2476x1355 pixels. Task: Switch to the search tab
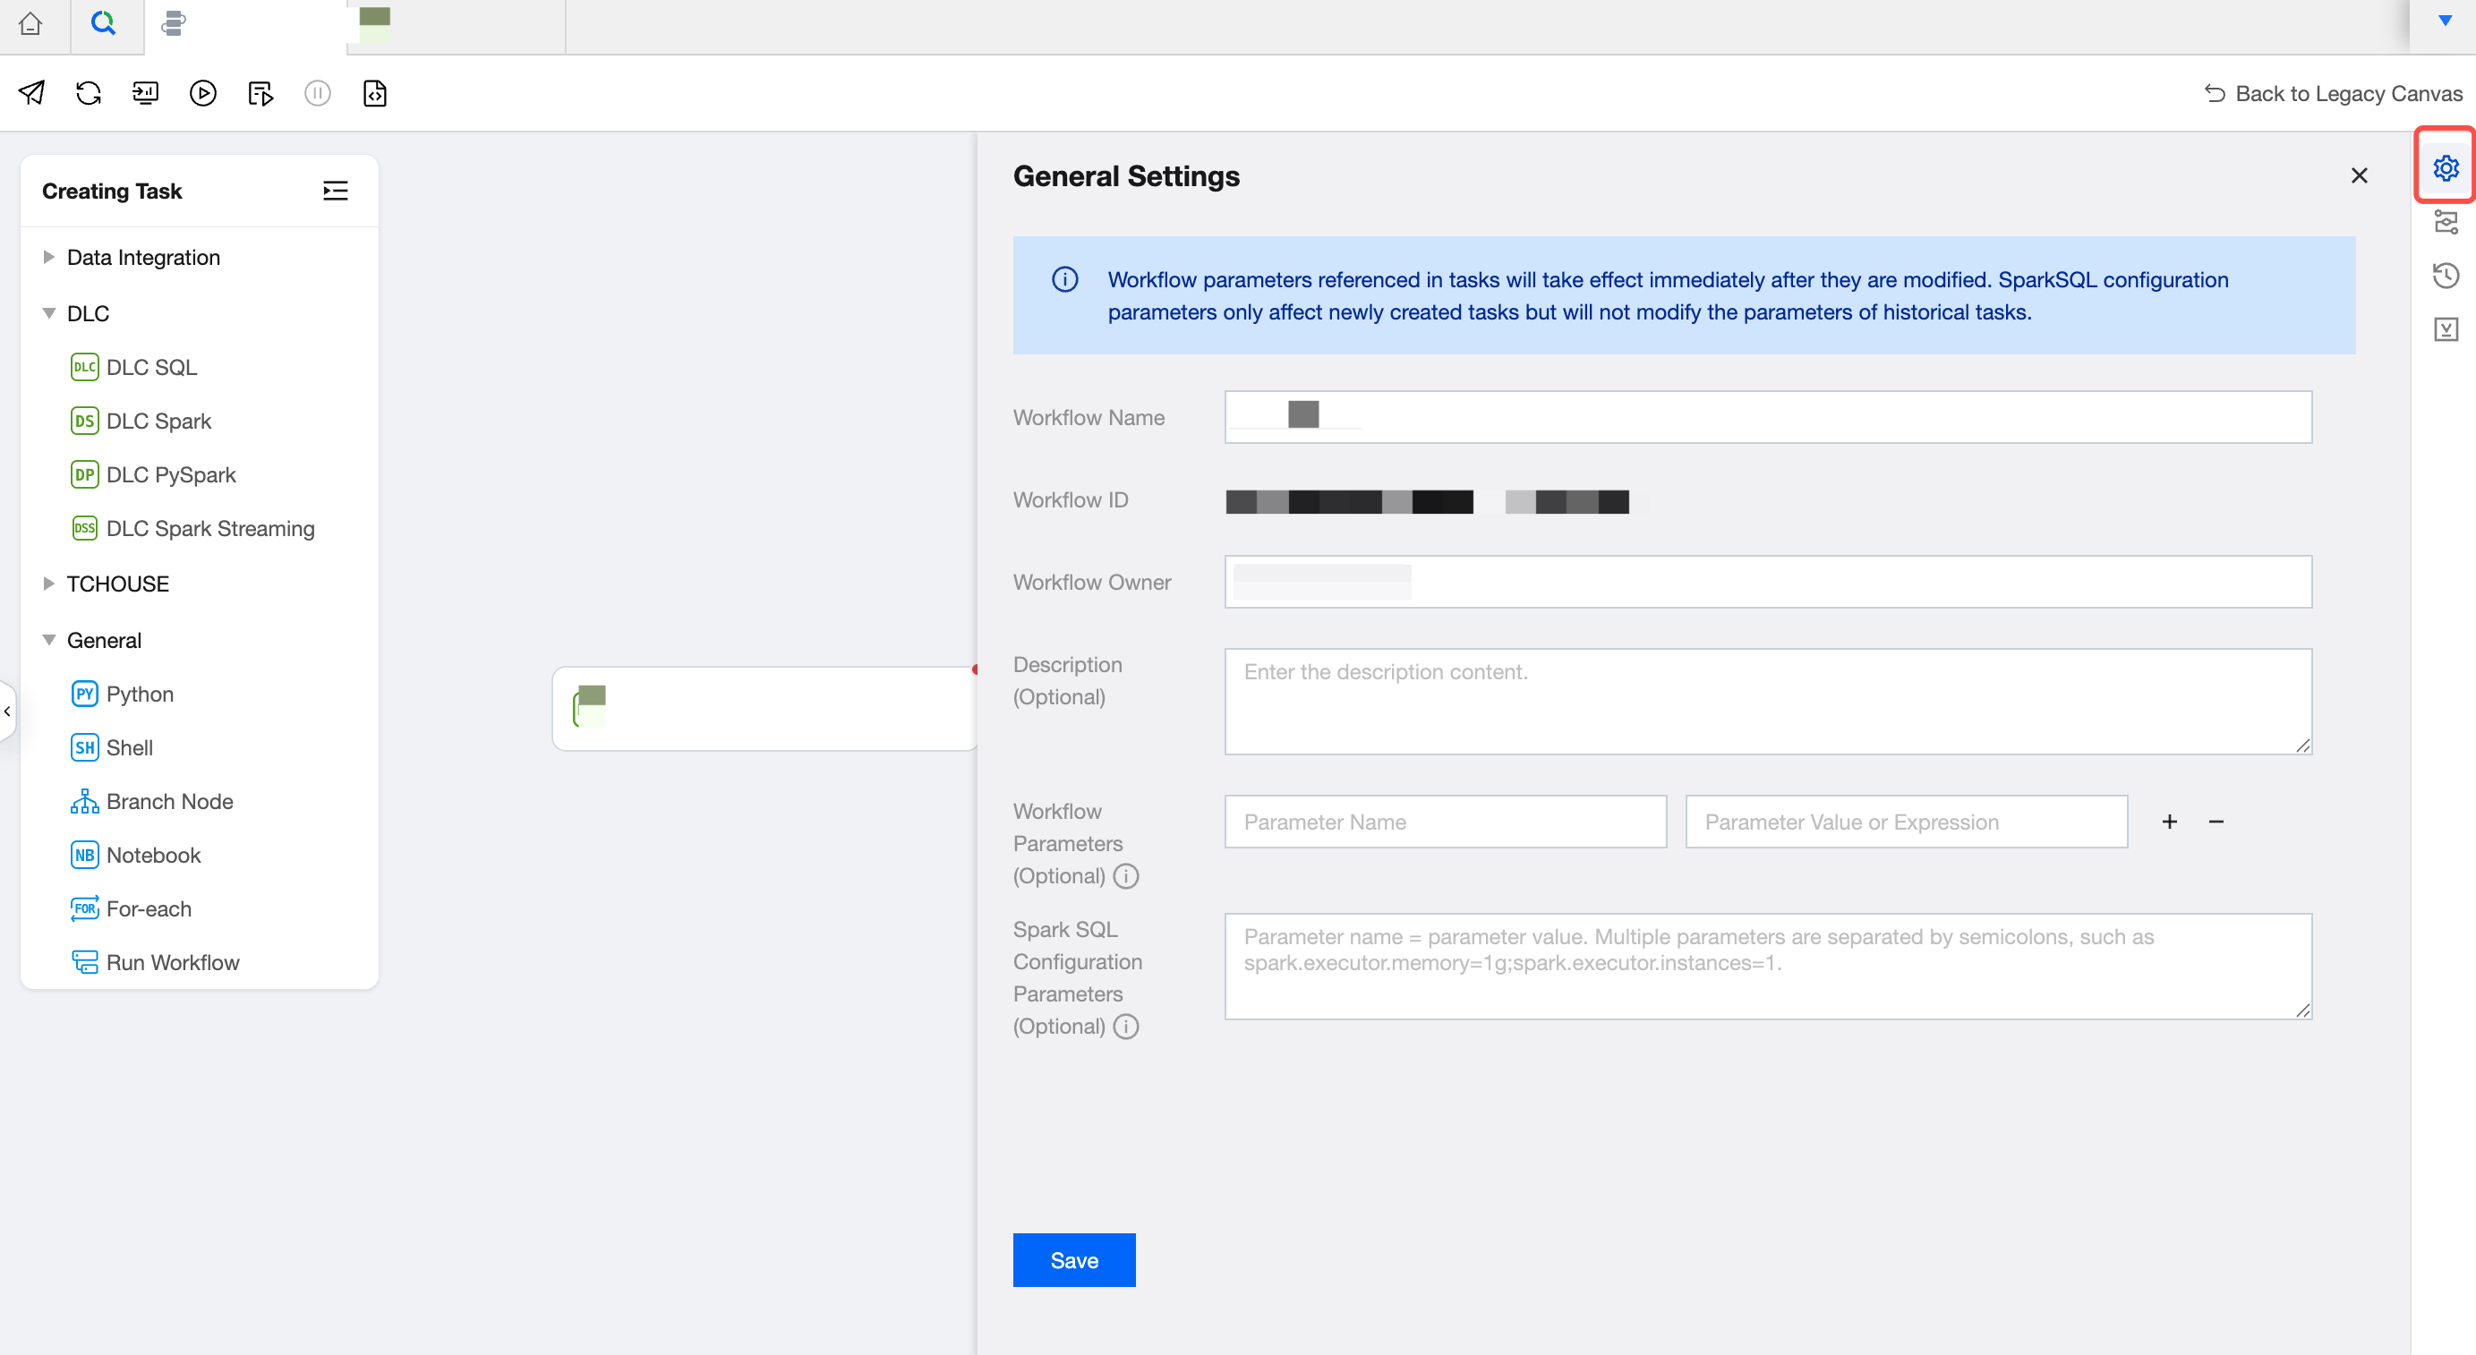pos(104,23)
